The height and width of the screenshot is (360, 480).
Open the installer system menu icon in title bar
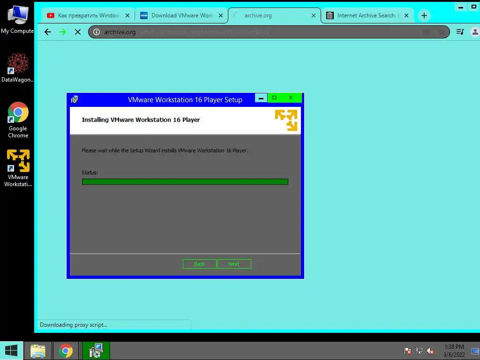point(75,99)
